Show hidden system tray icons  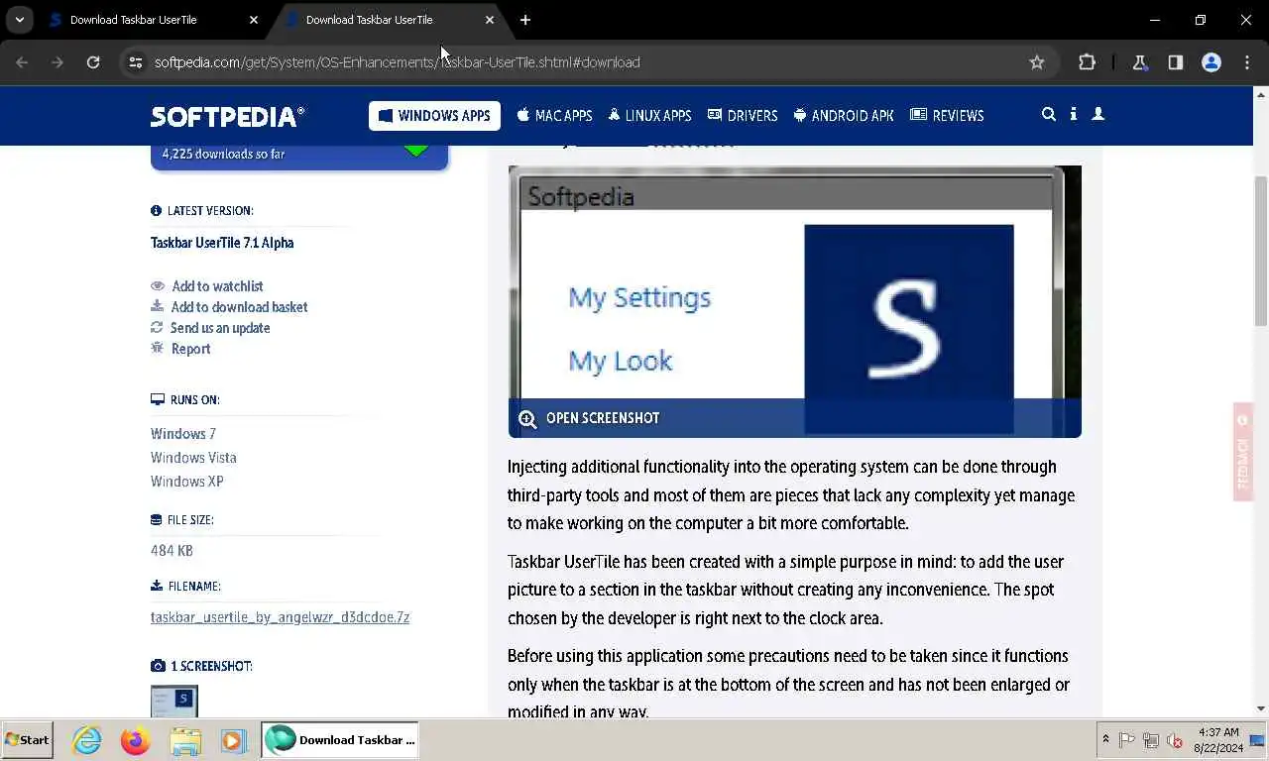(x=1105, y=739)
